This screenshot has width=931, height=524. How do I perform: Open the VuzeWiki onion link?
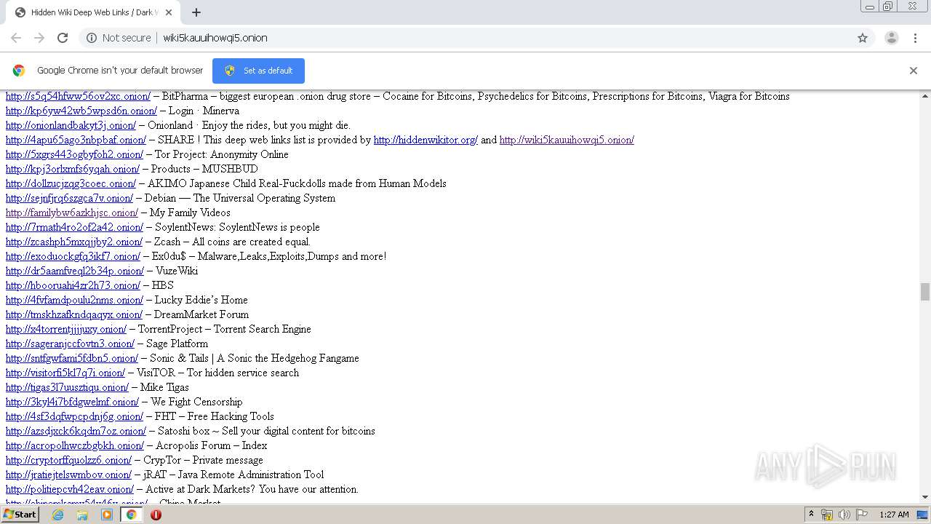coord(75,271)
